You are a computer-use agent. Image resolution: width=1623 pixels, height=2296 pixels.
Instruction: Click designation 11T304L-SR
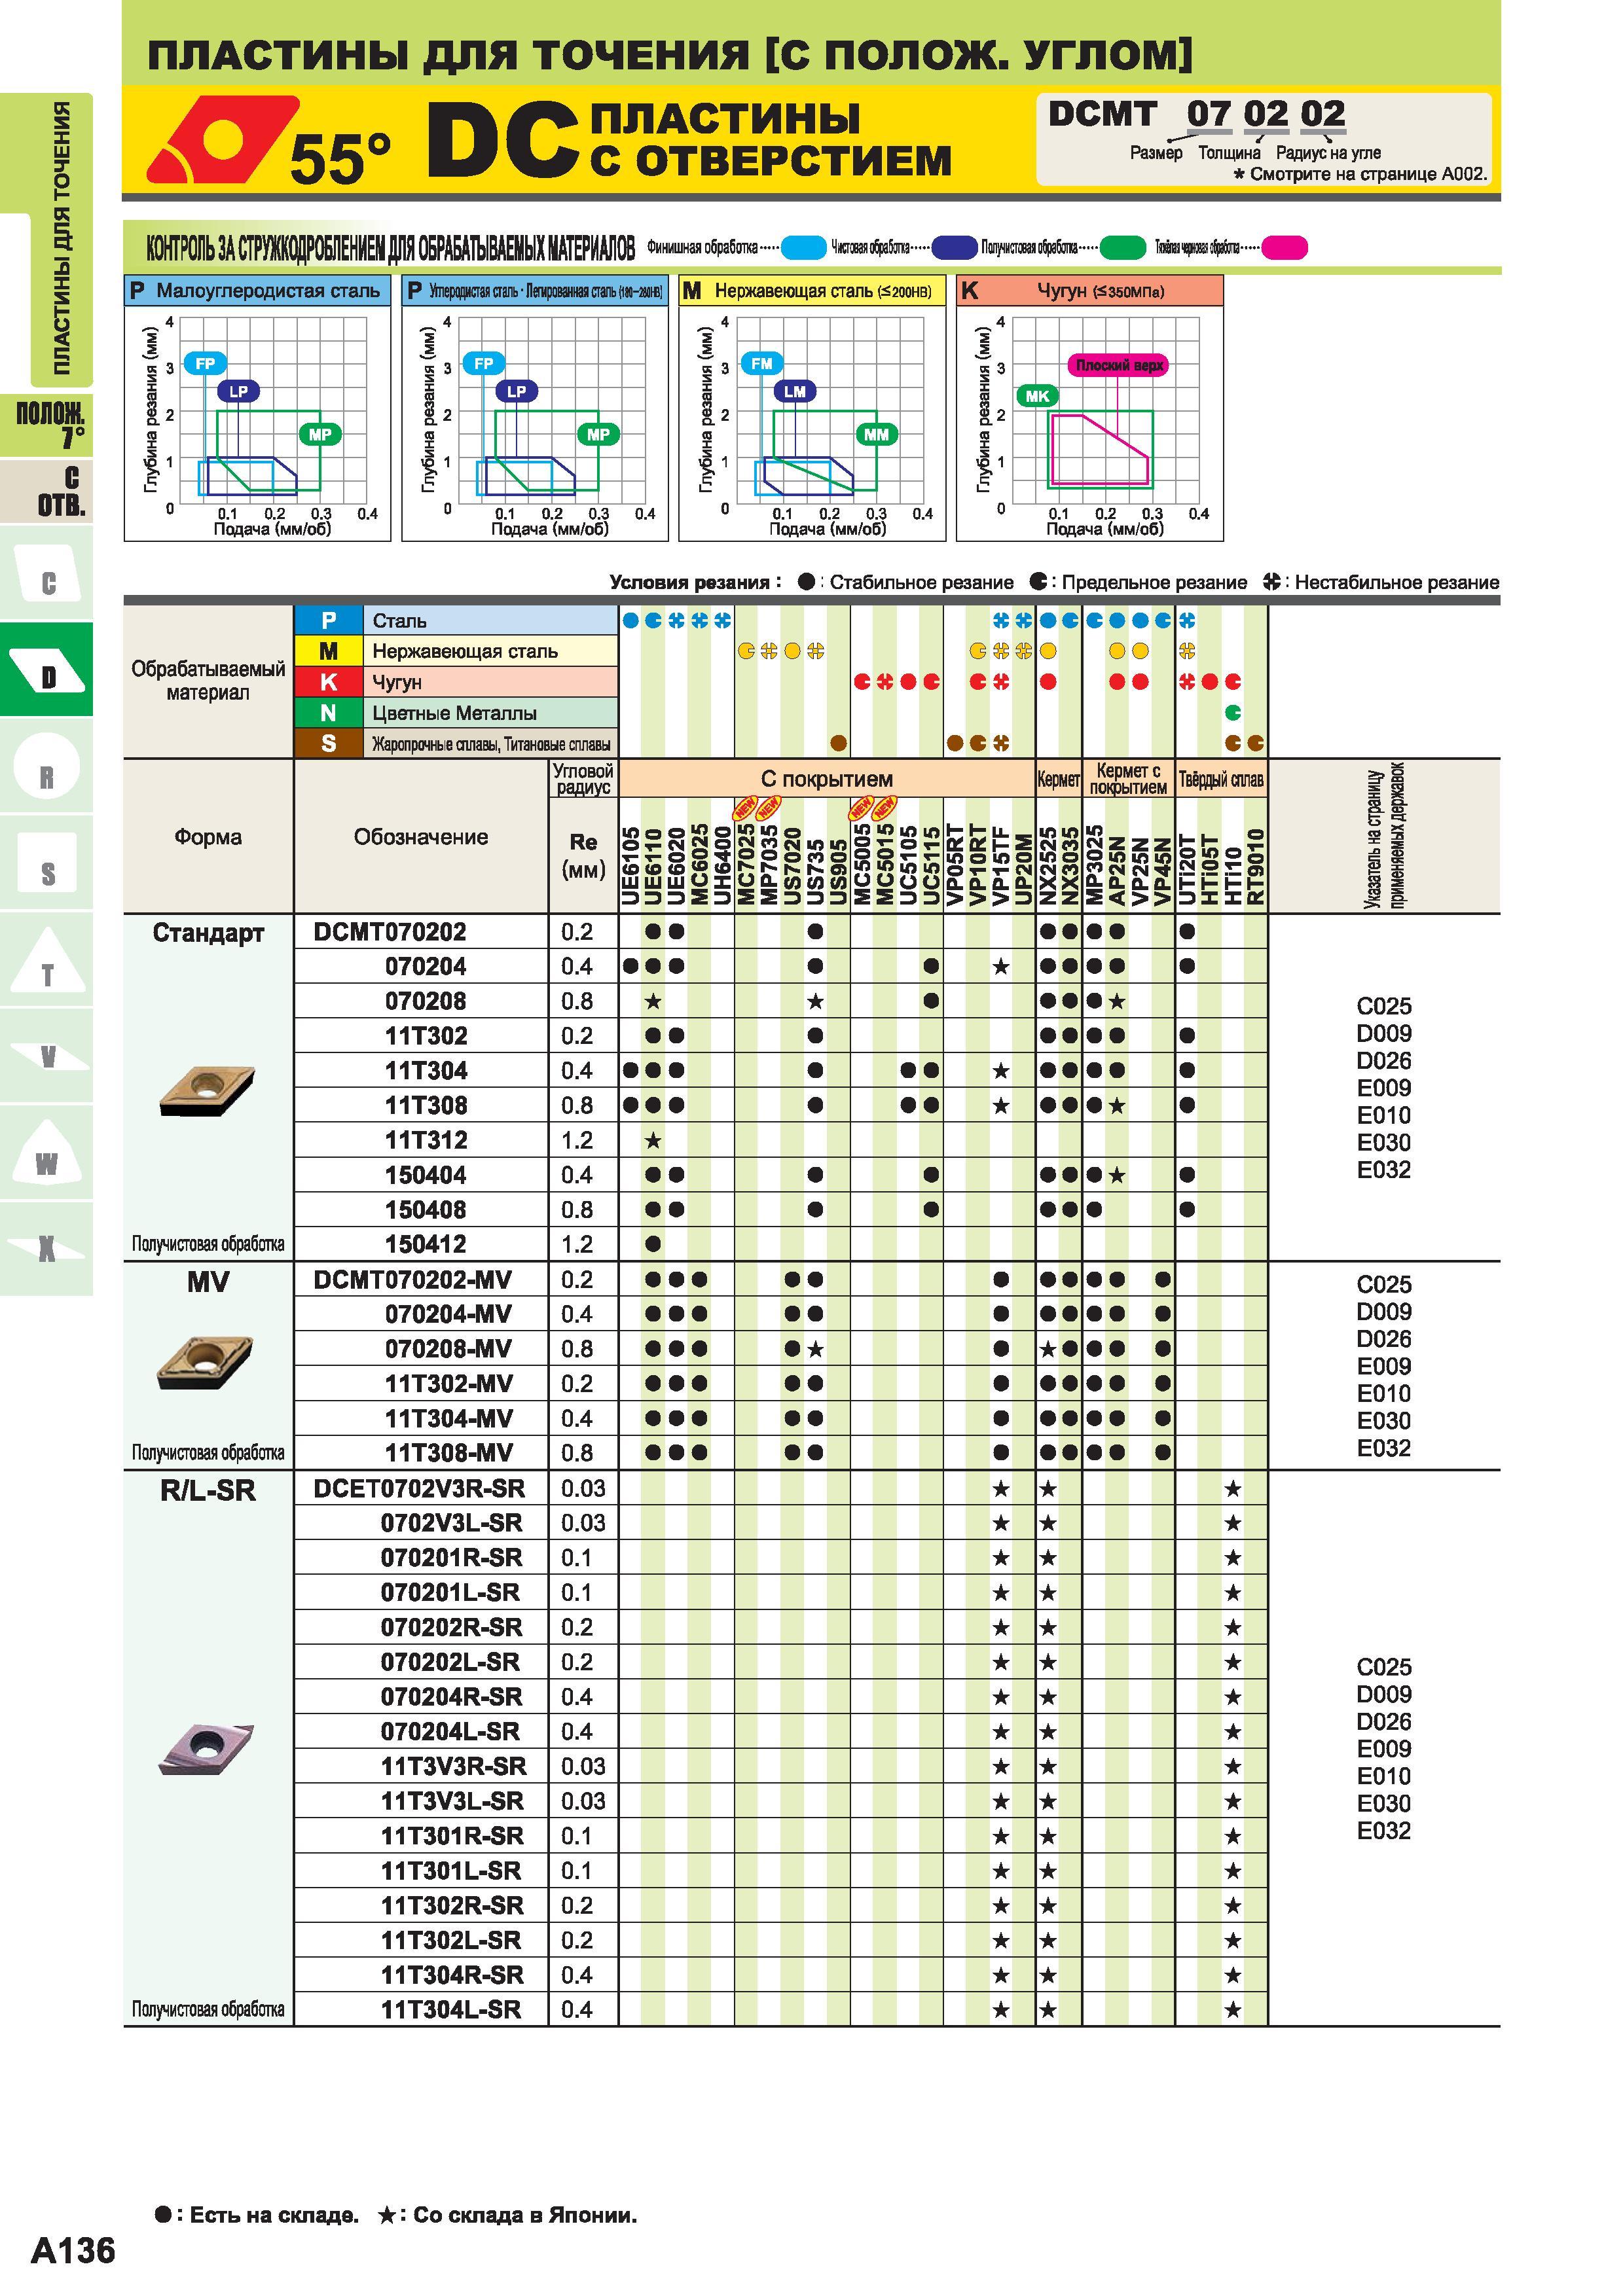451,2009
